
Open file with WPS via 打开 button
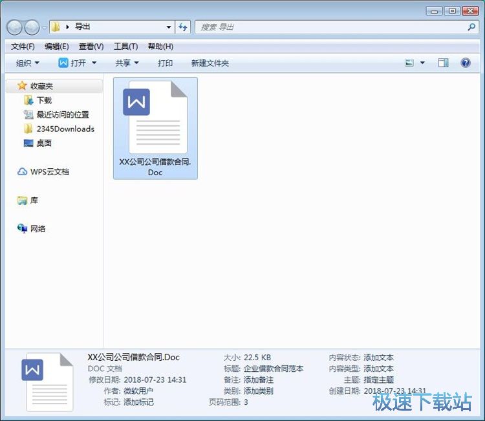tap(72, 63)
